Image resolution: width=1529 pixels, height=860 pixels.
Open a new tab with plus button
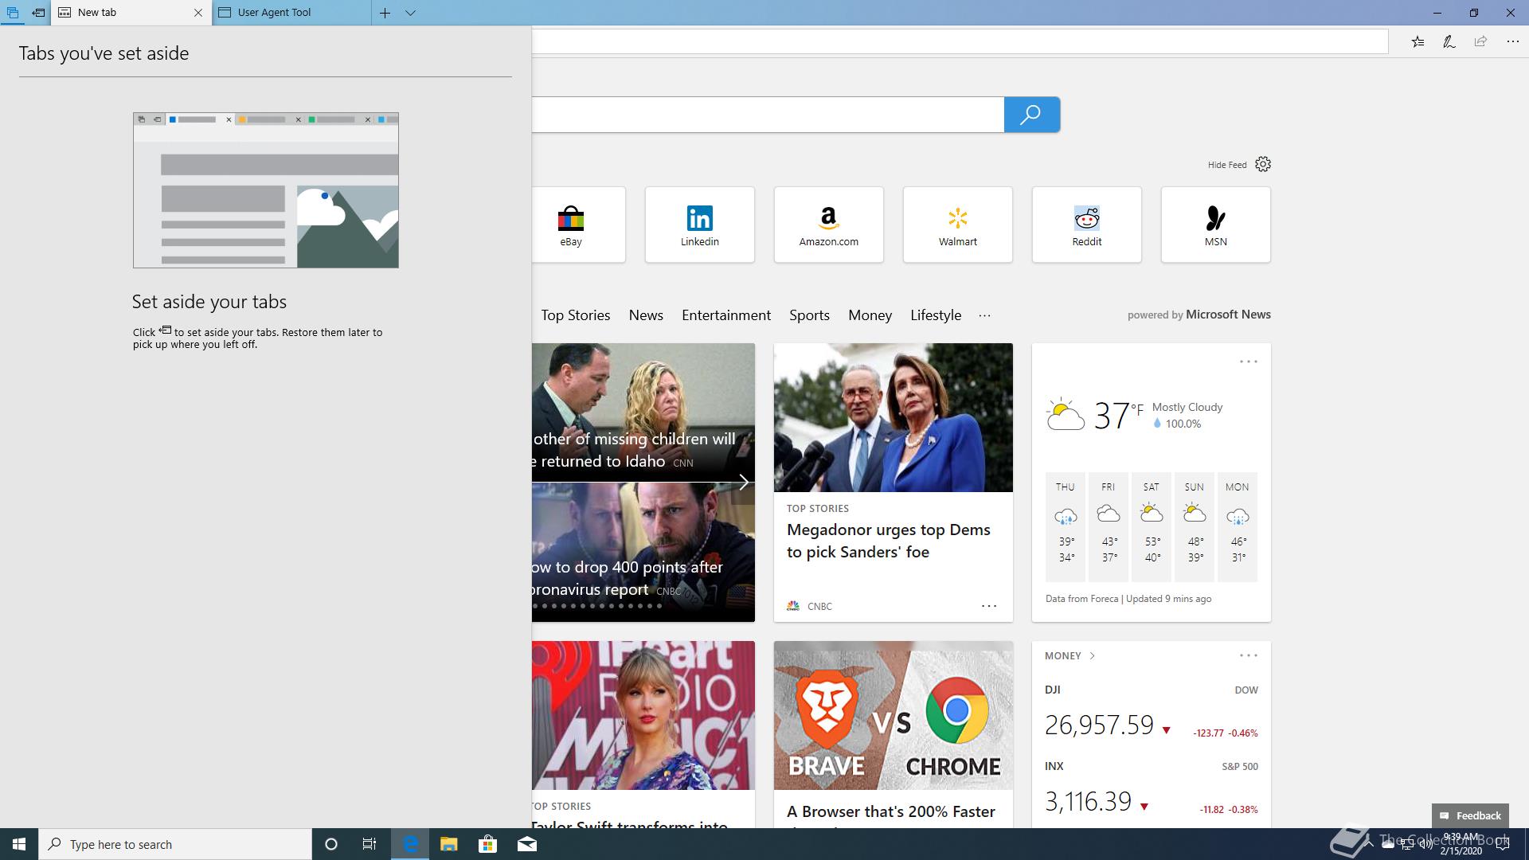(385, 13)
